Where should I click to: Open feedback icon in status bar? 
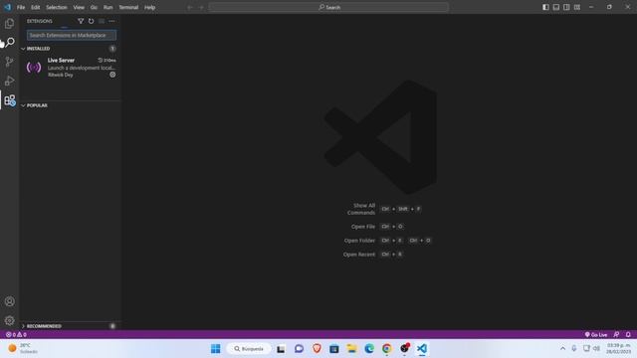tap(616, 335)
